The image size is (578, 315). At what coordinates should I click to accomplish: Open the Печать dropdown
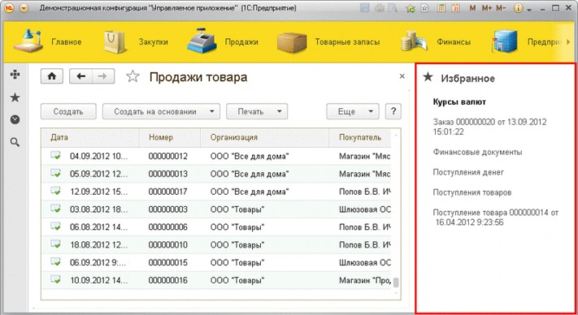pos(257,111)
